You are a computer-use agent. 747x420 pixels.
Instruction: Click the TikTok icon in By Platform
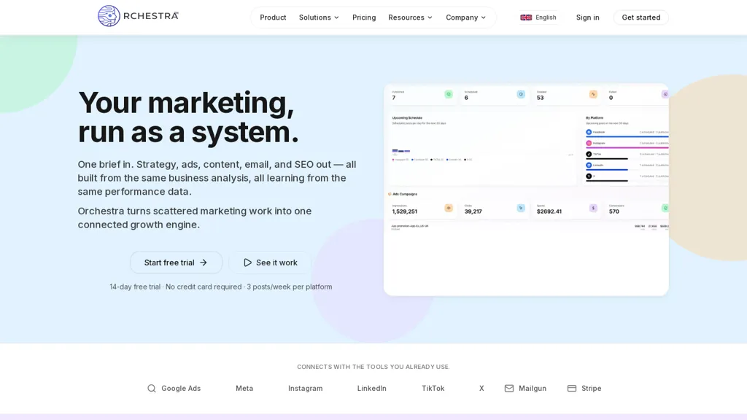[x=589, y=155]
